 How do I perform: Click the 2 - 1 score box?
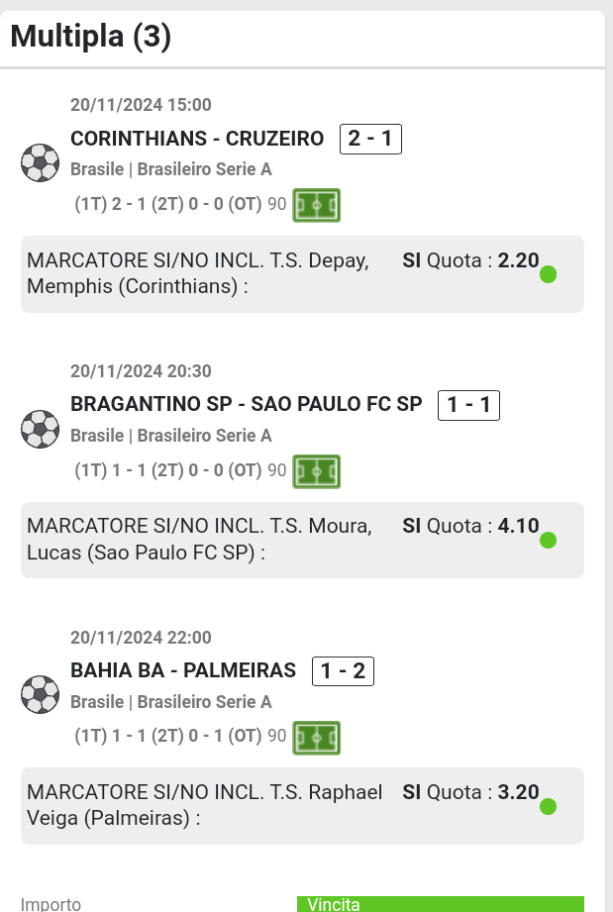click(370, 139)
